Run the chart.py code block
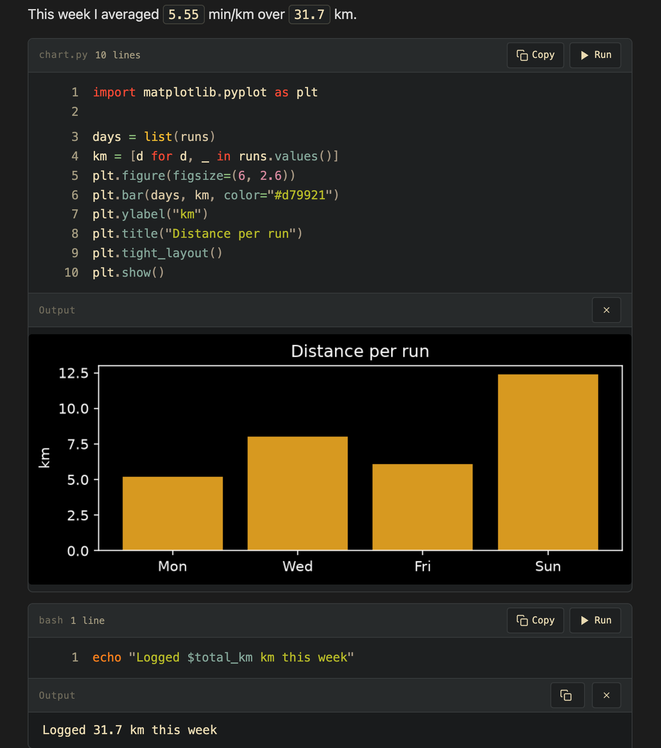661x748 pixels. coord(595,55)
